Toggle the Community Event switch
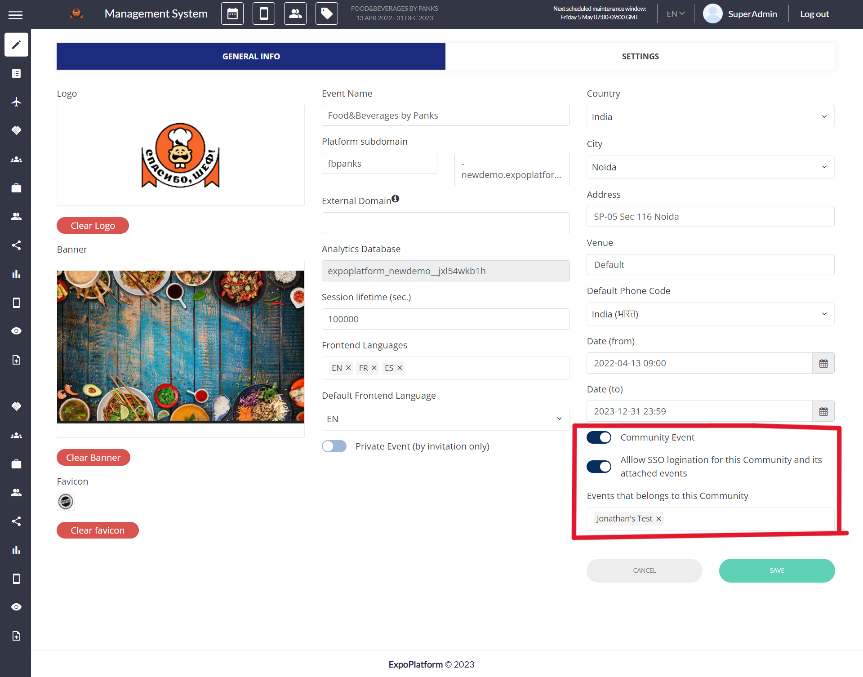 pos(599,437)
